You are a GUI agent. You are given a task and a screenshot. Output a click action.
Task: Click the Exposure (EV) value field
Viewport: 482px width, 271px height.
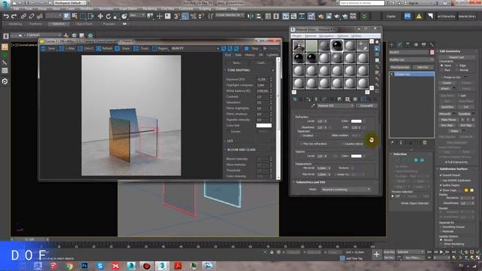(262, 79)
